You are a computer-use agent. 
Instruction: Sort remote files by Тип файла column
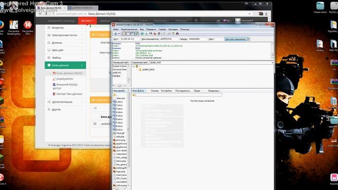point(166,91)
